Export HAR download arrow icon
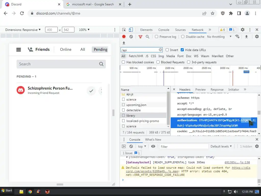 click(x=124, y=43)
